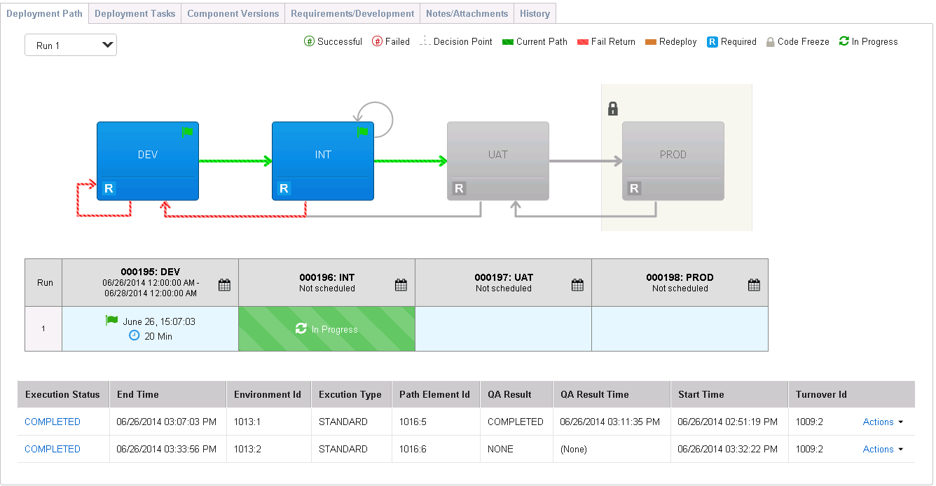Click the green flag on DEV node
Viewport: 936px width, 486px height.
[187, 132]
